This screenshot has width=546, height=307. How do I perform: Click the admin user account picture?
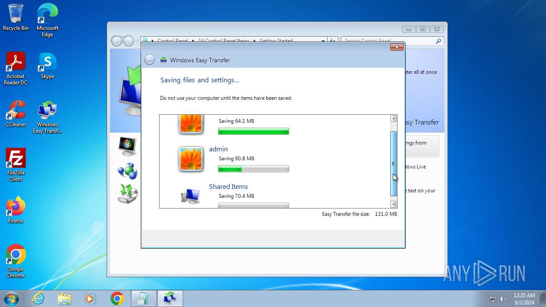click(191, 159)
